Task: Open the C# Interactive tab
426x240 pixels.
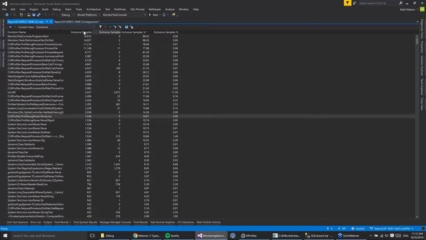Action: tap(186, 222)
